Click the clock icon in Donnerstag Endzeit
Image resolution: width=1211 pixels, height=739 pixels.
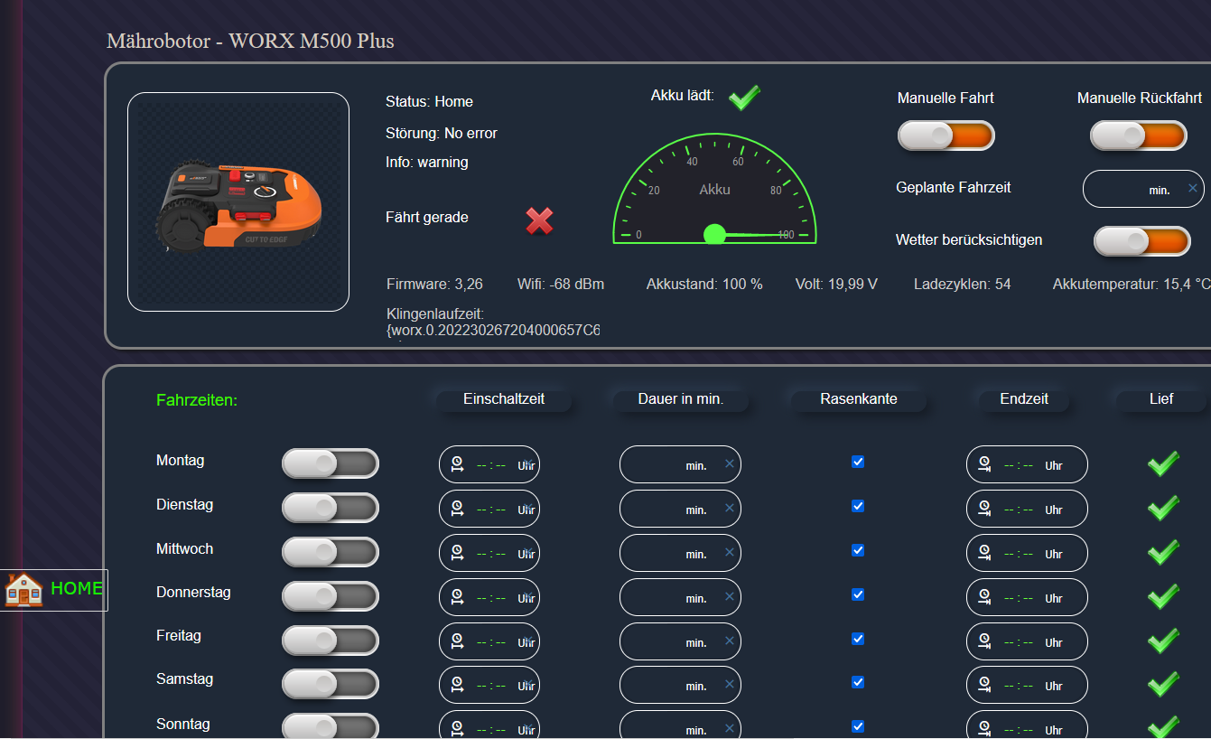pos(984,597)
